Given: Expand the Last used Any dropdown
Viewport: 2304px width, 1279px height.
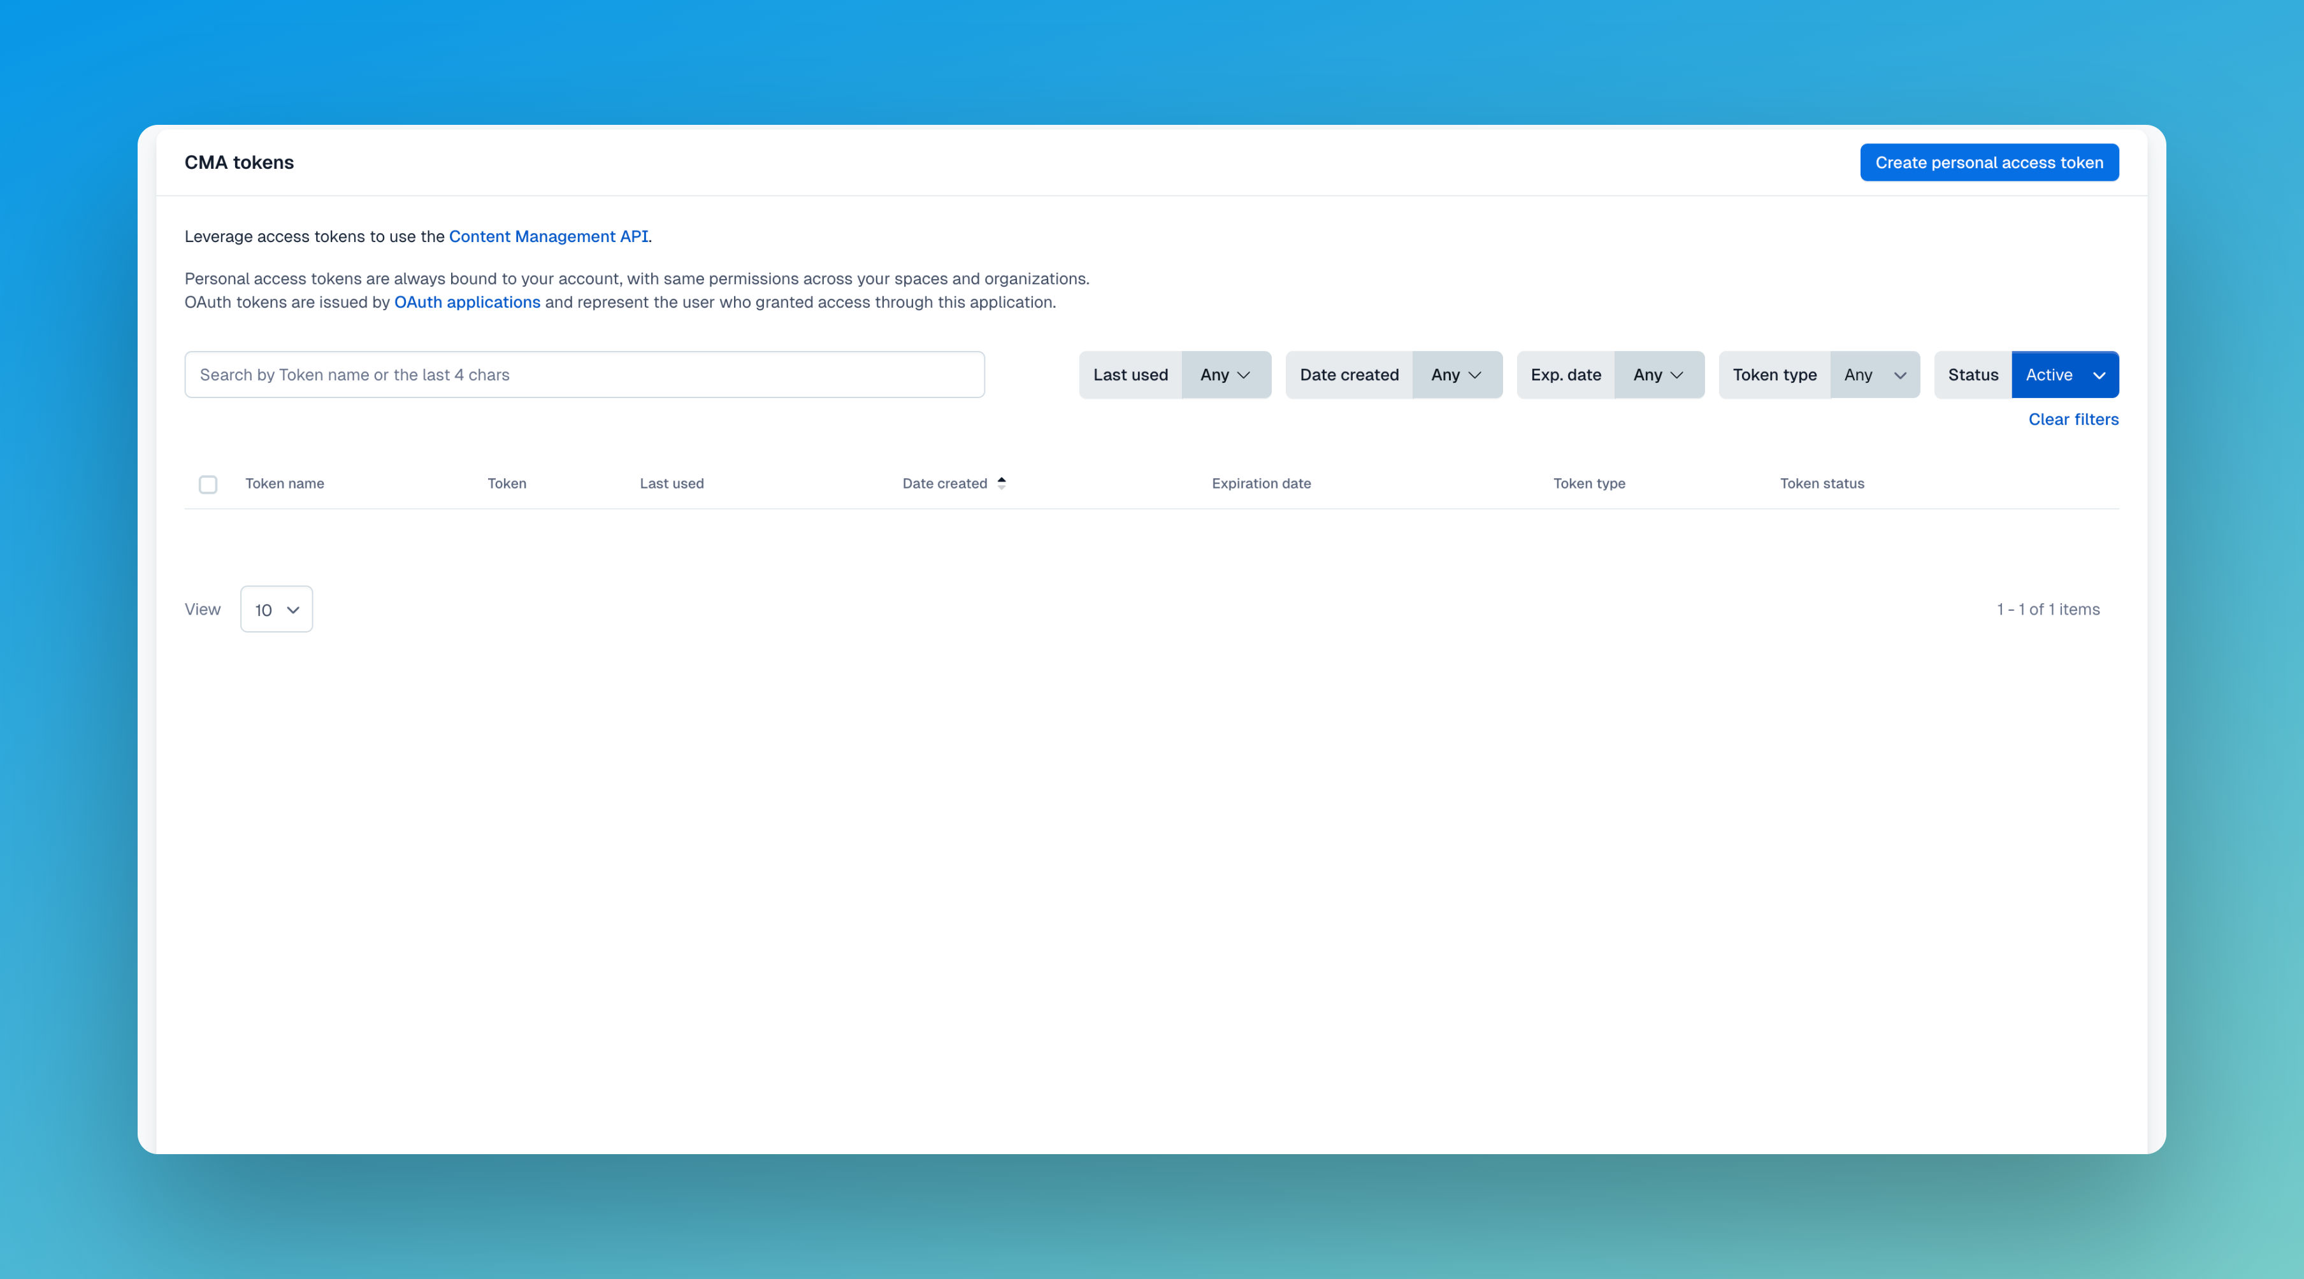Looking at the screenshot, I should [1225, 375].
